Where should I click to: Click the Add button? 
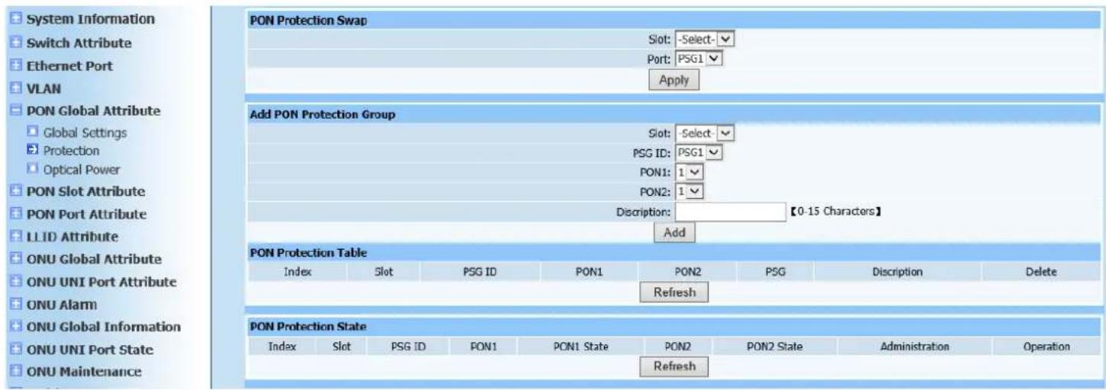(x=674, y=233)
